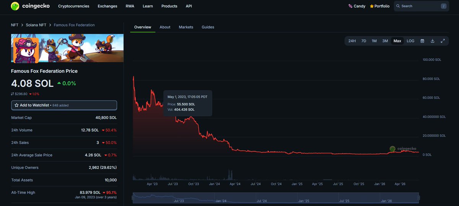Select the 7D chart range

[x=364, y=41]
